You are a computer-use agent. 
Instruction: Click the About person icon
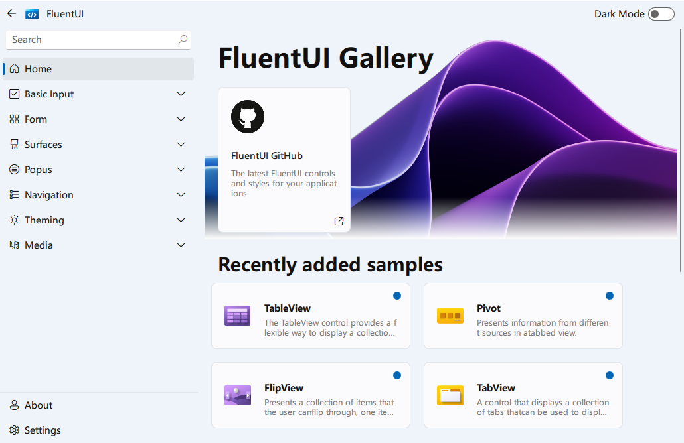[x=15, y=405]
